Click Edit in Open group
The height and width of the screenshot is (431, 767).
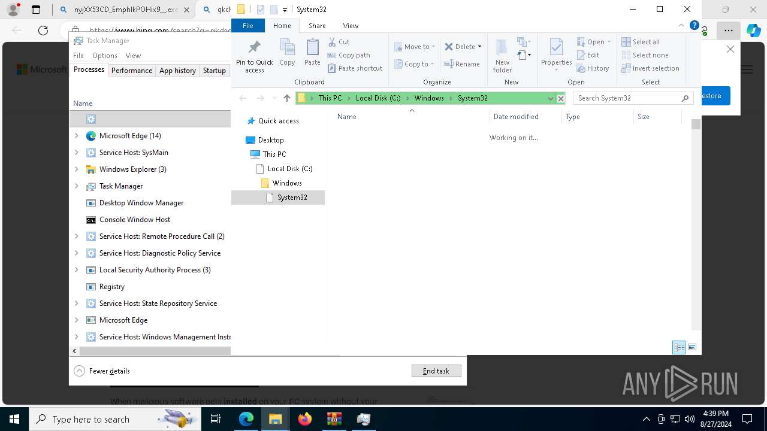588,55
